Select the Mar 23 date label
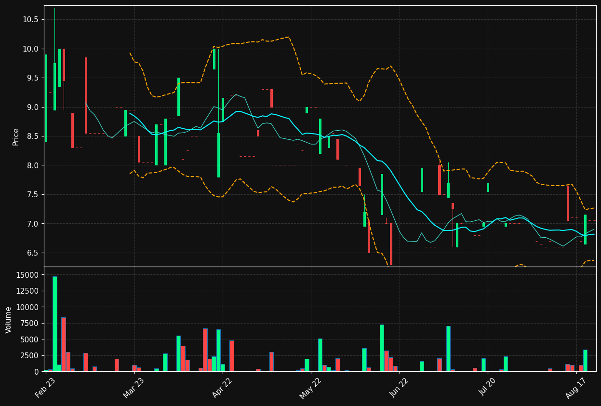 tap(134, 388)
